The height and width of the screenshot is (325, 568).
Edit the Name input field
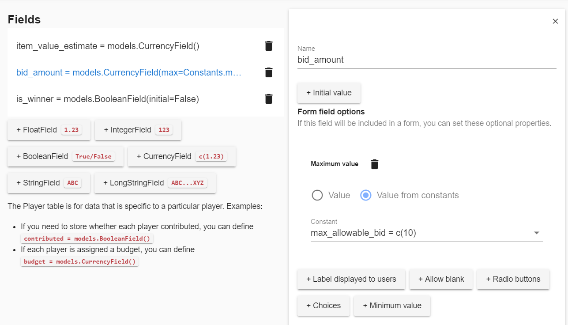click(427, 60)
